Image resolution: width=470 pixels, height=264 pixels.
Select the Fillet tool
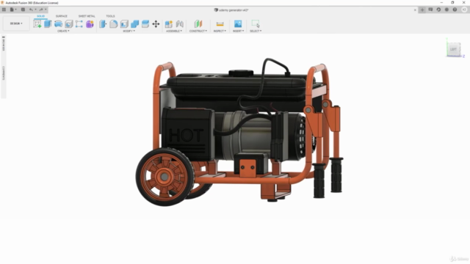pos(114,24)
